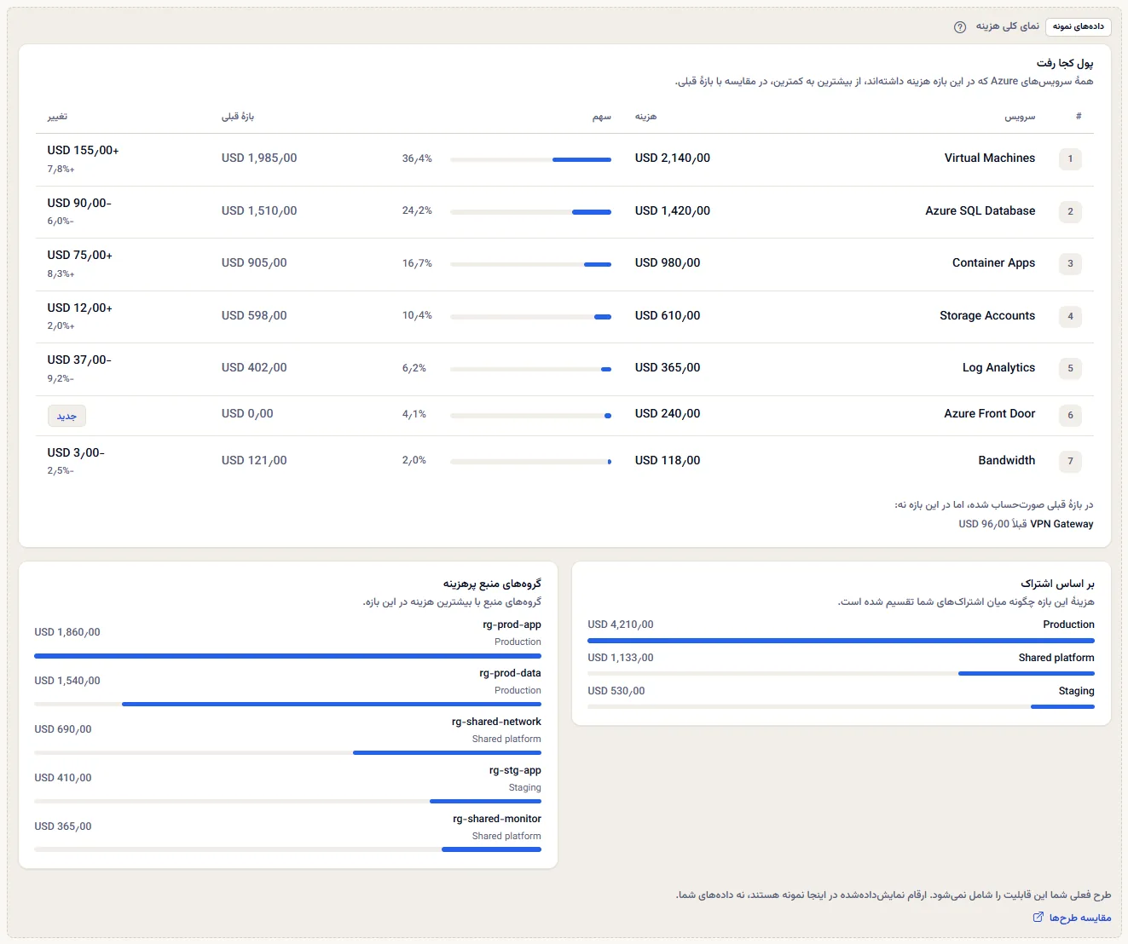
Task: Click the بر اساس اشتراک heading
Action: coord(1057,584)
